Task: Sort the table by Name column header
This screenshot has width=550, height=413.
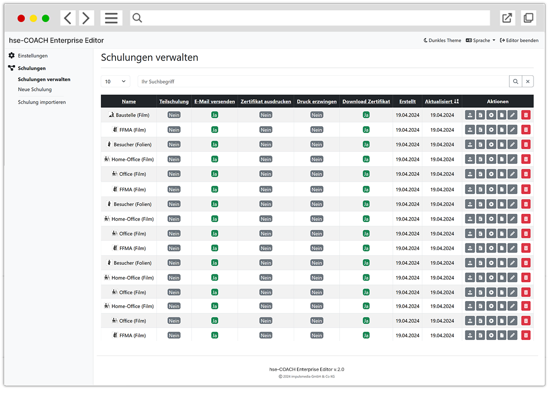Action: pyautogui.click(x=129, y=101)
